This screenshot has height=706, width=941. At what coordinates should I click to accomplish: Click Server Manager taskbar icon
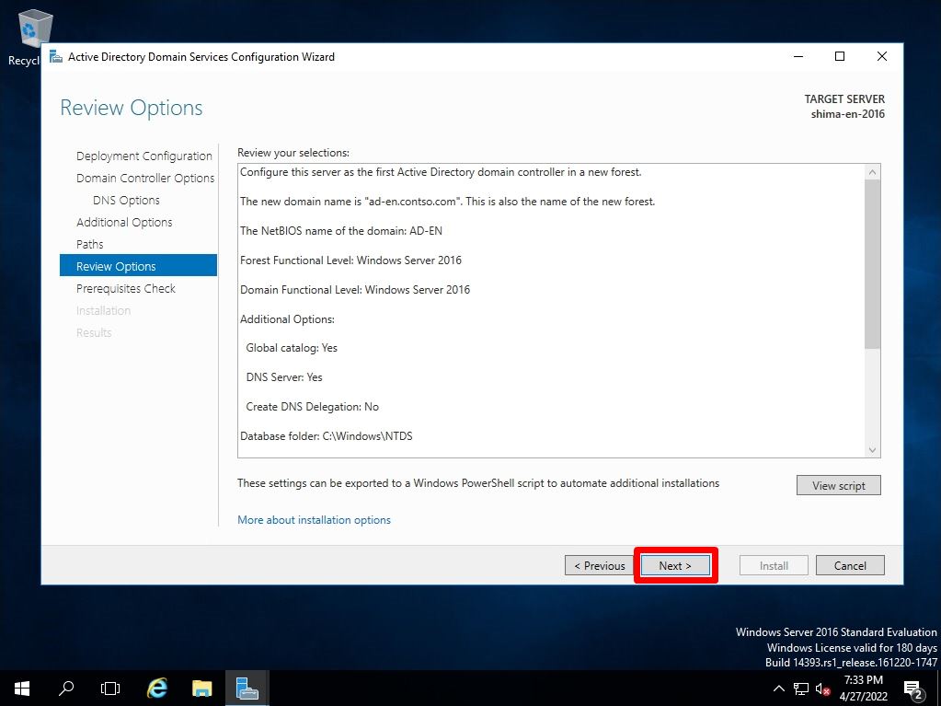tap(247, 688)
